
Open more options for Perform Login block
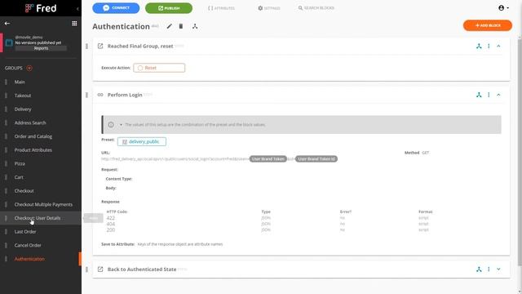(x=489, y=95)
